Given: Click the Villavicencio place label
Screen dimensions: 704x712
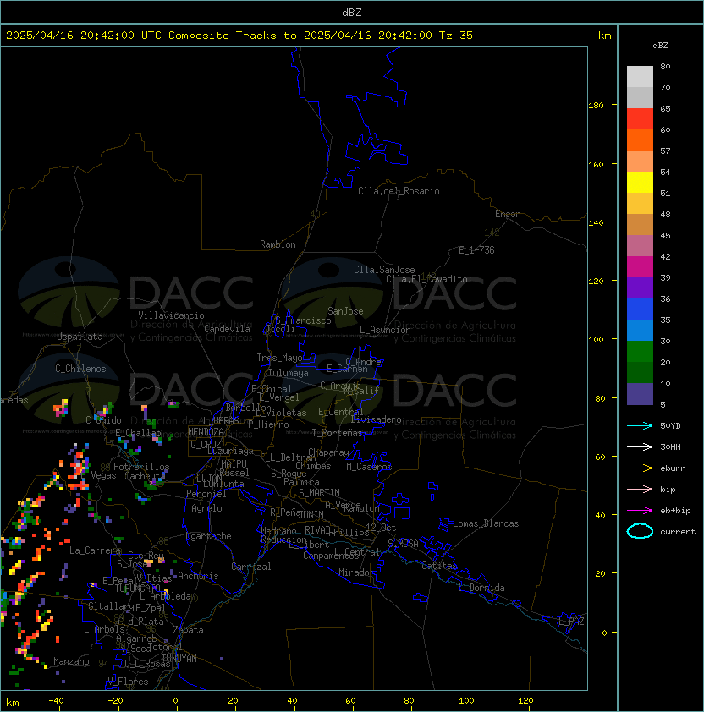Looking at the screenshot, I should coord(171,315).
